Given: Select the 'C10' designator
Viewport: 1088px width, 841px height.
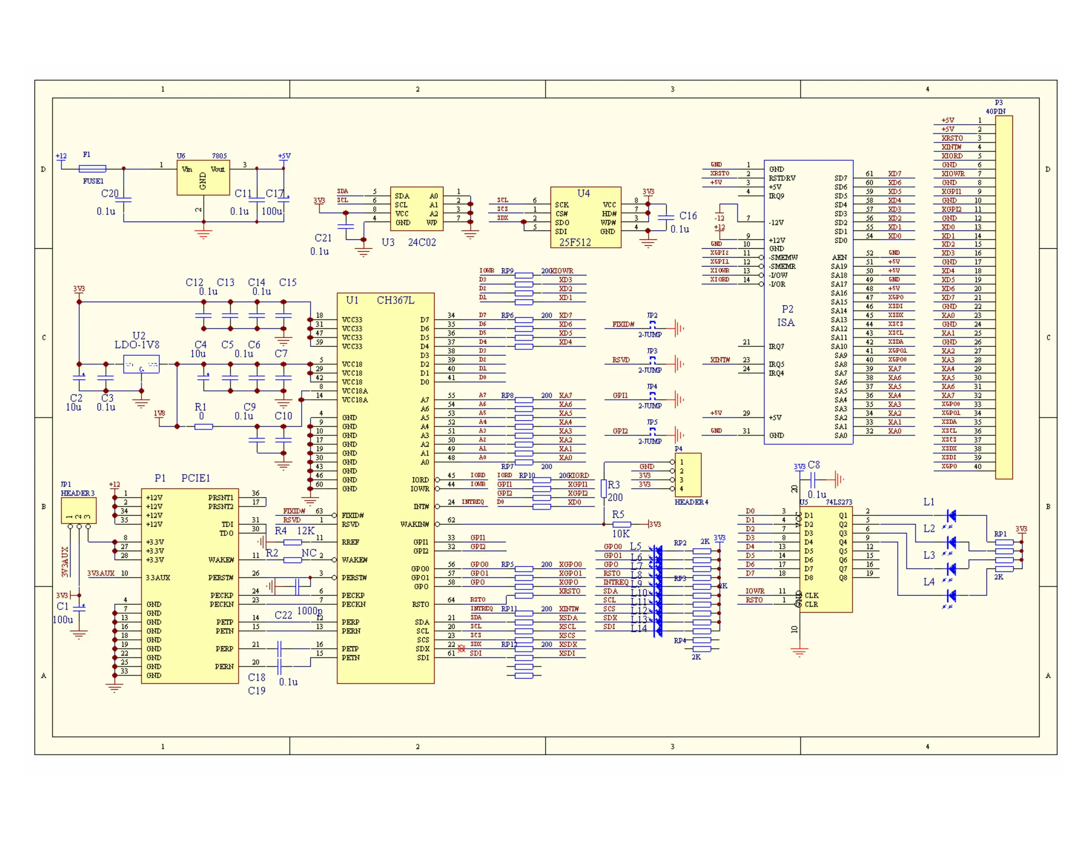Looking at the screenshot, I should pyautogui.click(x=284, y=416).
